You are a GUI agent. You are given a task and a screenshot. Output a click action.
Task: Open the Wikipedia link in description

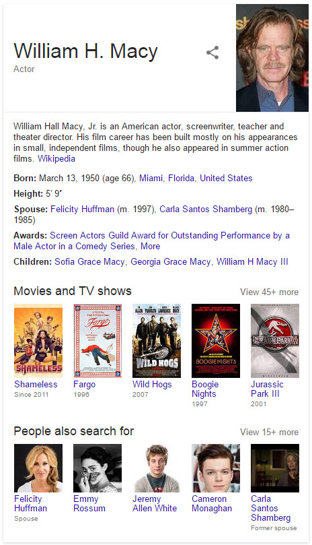(56, 158)
